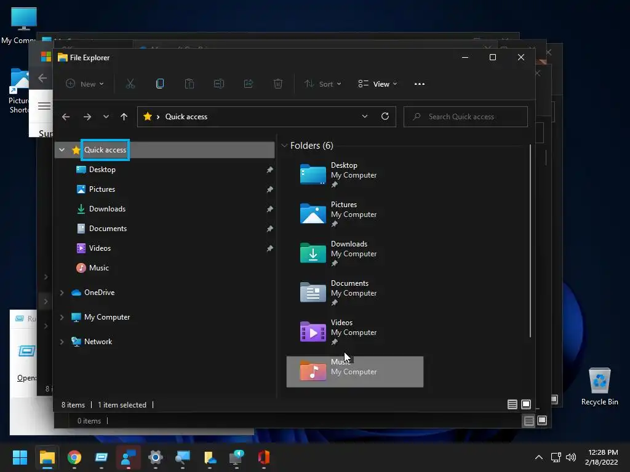This screenshot has height=472, width=630.
Task: Open the View dropdown menu
Action: (378, 84)
